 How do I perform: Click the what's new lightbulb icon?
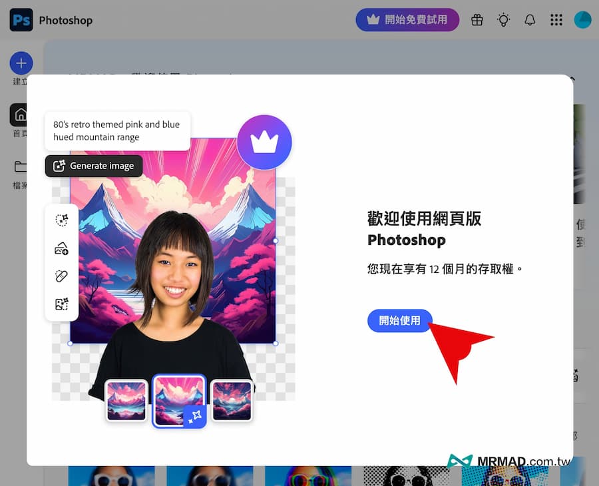[503, 20]
